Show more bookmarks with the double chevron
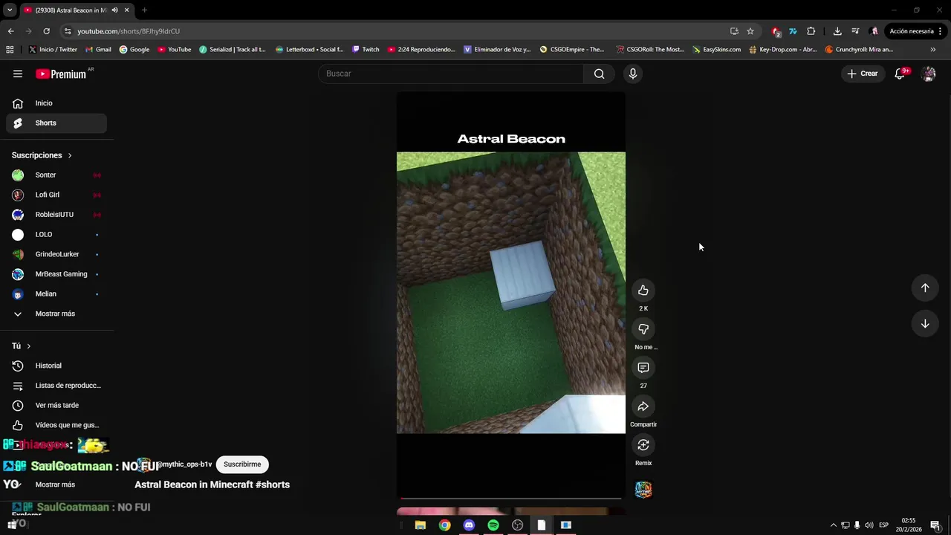Viewport: 951px width, 535px height. 933,50
